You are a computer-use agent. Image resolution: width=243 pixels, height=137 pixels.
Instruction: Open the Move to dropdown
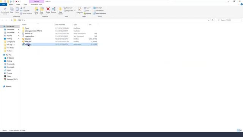pyautogui.click(x=36, y=13)
